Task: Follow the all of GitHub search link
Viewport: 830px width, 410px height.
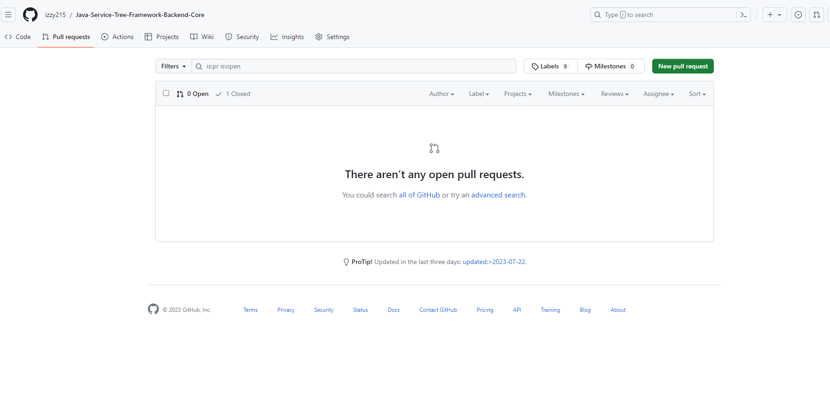Action: click(x=419, y=195)
